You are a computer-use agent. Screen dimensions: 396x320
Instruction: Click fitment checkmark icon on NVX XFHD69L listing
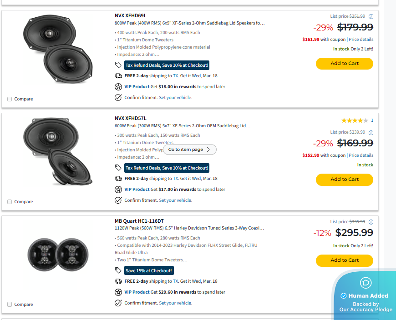pos(118,97)
